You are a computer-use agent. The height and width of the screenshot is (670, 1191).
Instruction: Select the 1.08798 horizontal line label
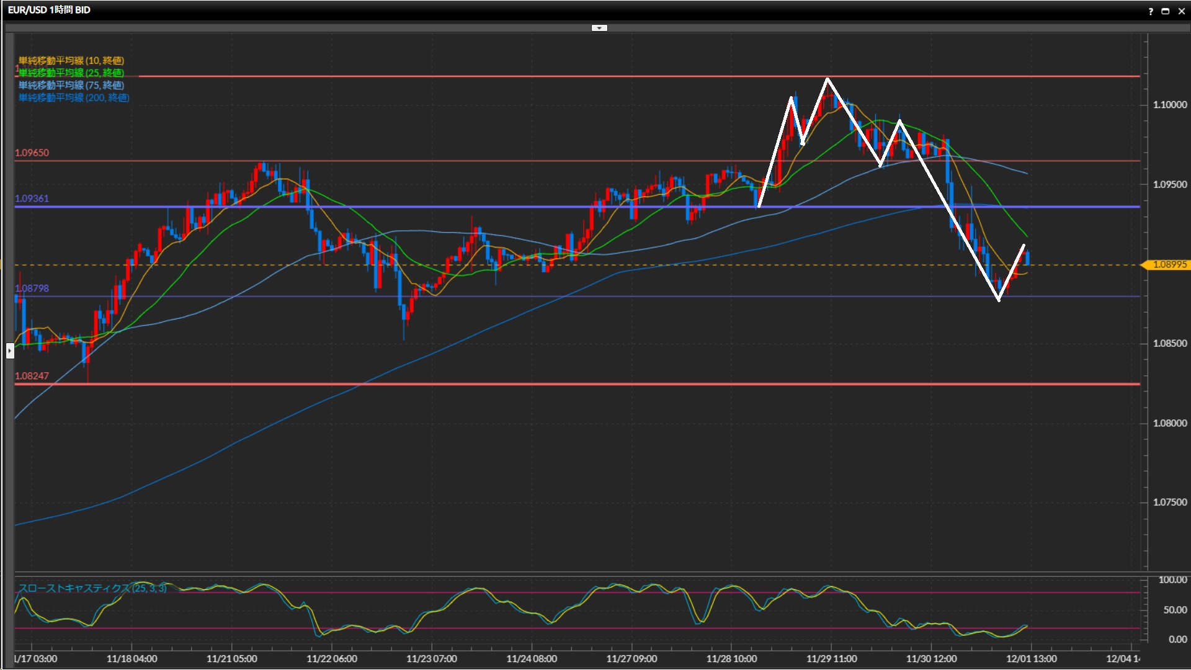(32, 288)
